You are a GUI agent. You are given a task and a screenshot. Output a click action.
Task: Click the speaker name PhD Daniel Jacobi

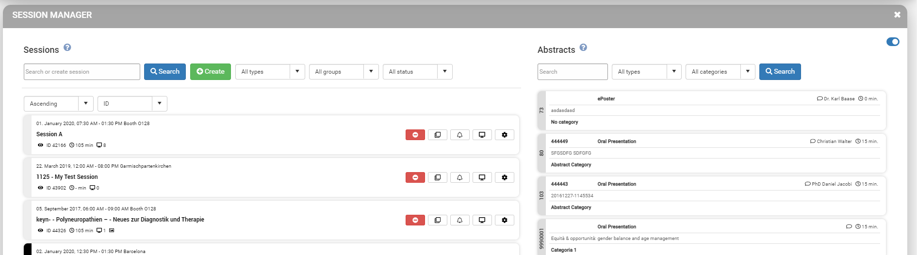click(x=832, y=184)
